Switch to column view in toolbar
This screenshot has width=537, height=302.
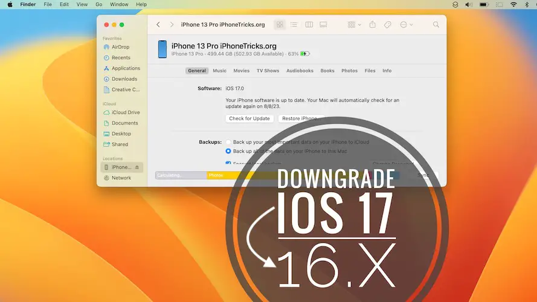(309, 25)
